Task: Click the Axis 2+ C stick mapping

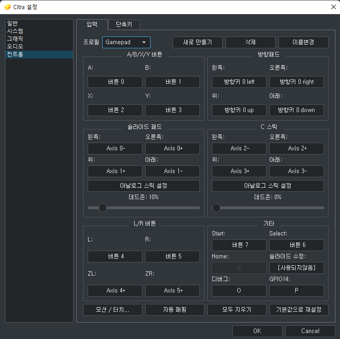Action: 296,149
